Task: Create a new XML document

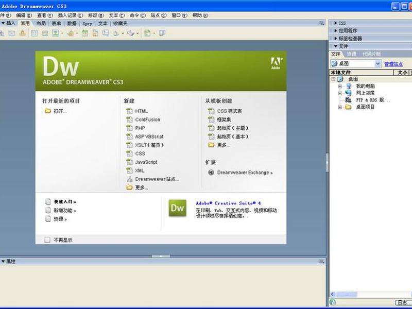Action: [135, 170]
